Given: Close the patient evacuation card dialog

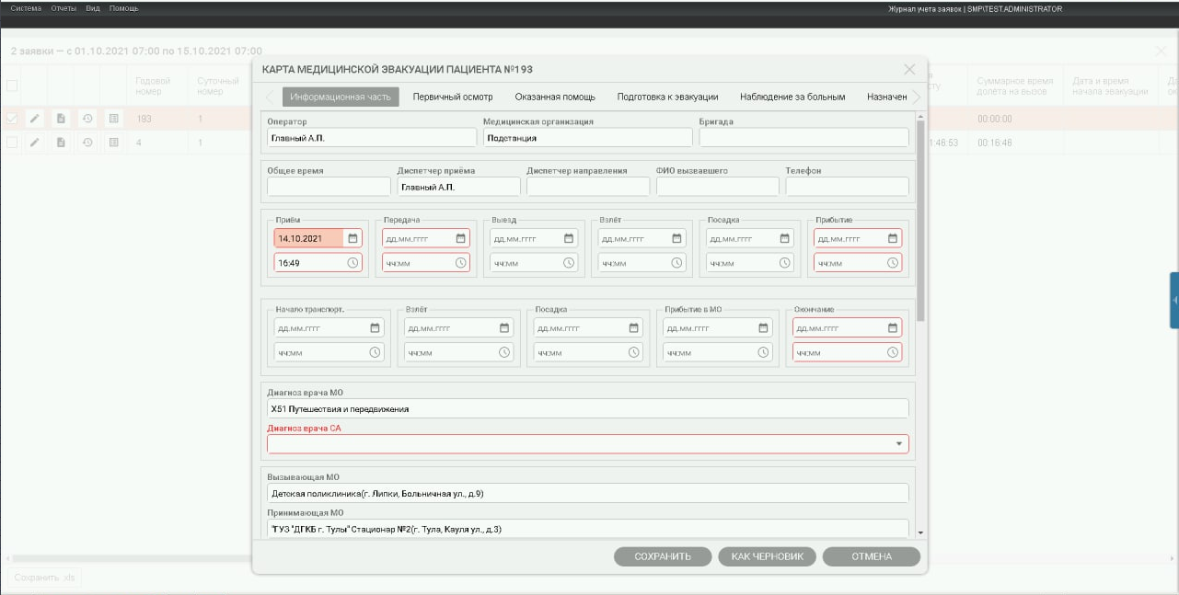Looking at the screenshot, I should 909,69.
